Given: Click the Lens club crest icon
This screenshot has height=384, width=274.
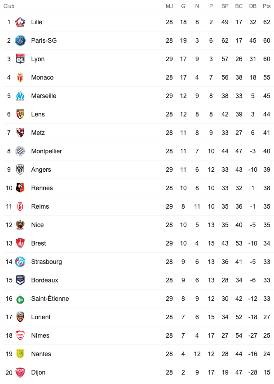Looking at the screenshot, I should tap(20, 114).
